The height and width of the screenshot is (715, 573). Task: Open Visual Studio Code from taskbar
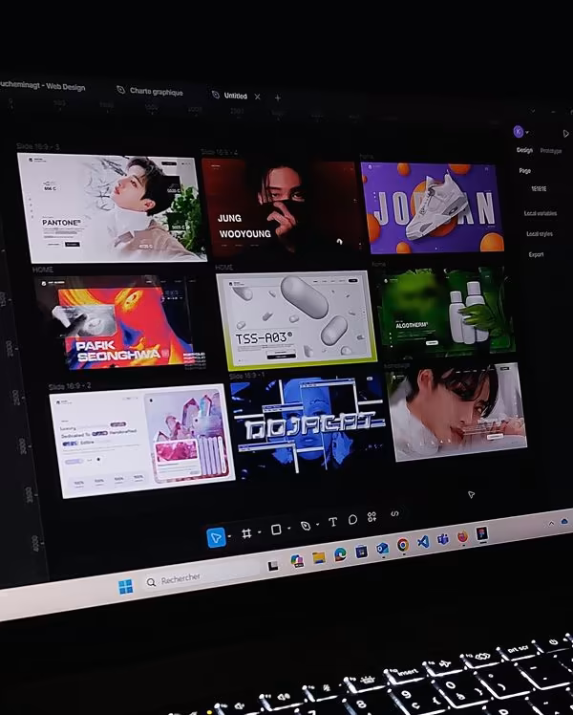(x=423, y=542)
